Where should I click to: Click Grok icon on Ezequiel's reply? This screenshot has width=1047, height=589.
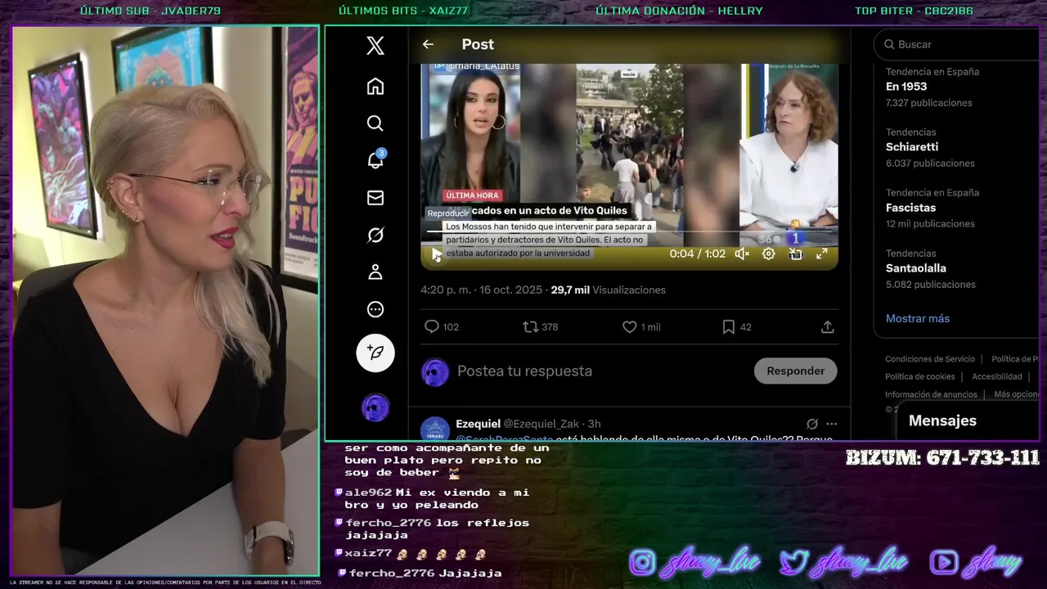(811, 424)
